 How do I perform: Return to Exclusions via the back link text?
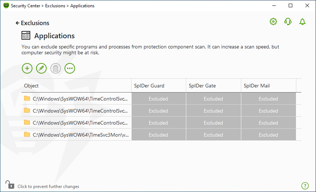coord(35,23)
